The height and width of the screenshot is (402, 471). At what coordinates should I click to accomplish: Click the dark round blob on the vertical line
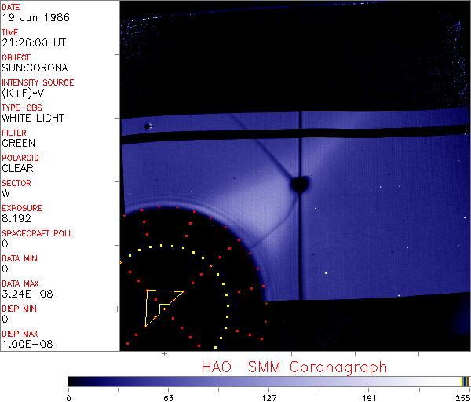point(298,185)
